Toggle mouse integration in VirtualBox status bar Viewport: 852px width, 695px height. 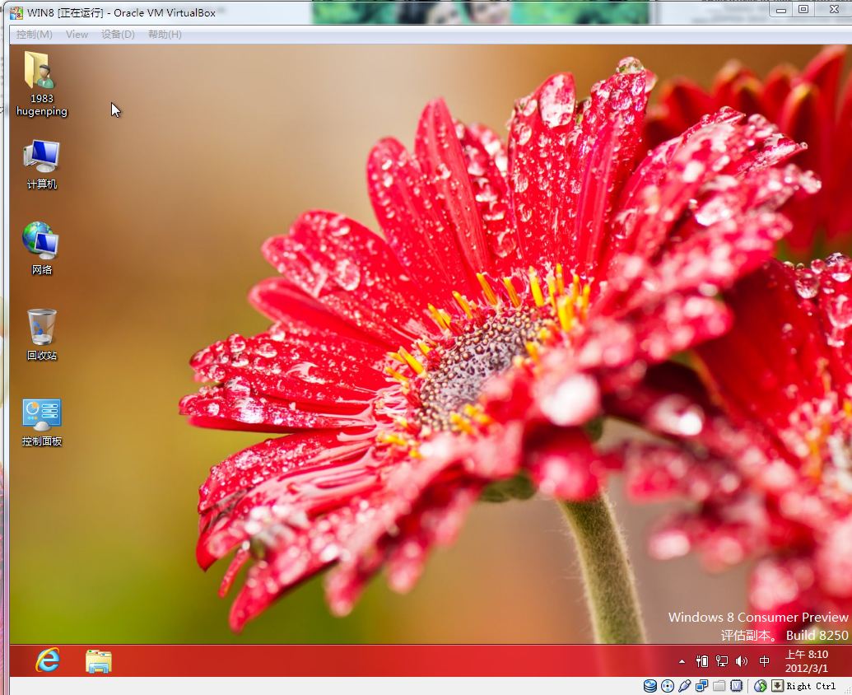(761, 686)
